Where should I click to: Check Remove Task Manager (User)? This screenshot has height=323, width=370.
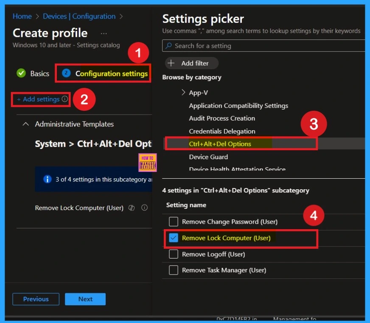pos(174,270)
